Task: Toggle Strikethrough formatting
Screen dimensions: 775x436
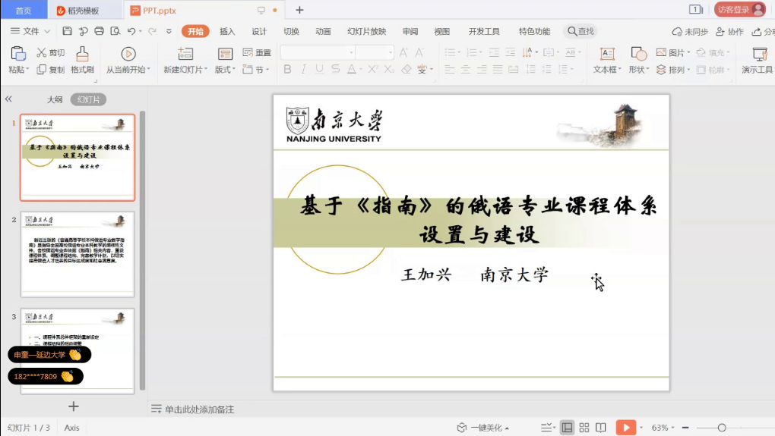Action: (336, 70)
